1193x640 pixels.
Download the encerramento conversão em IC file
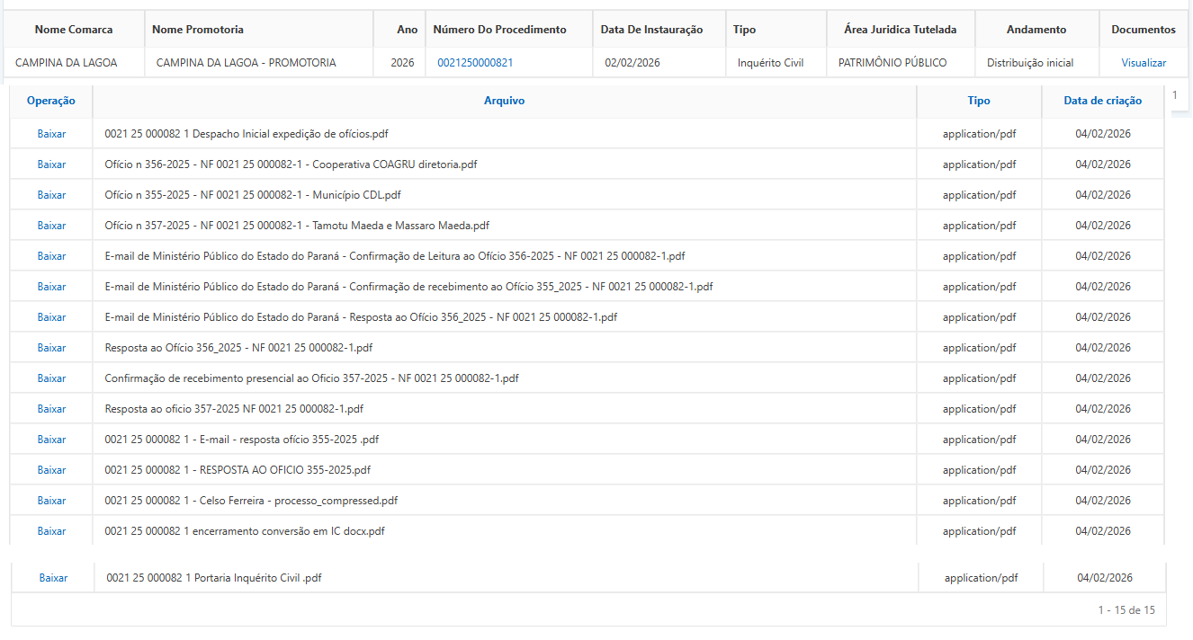pyautogui.click(x=51, y=531)
